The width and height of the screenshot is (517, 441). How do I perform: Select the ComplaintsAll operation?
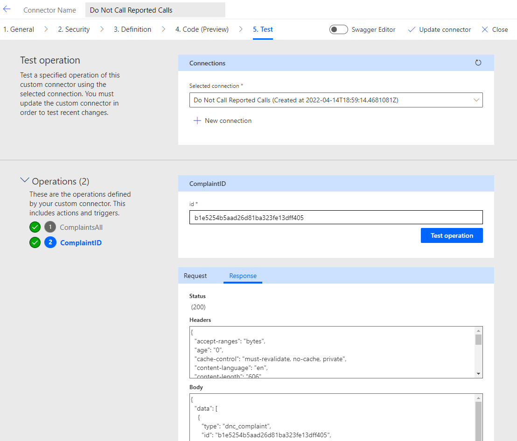coord(81,228)
